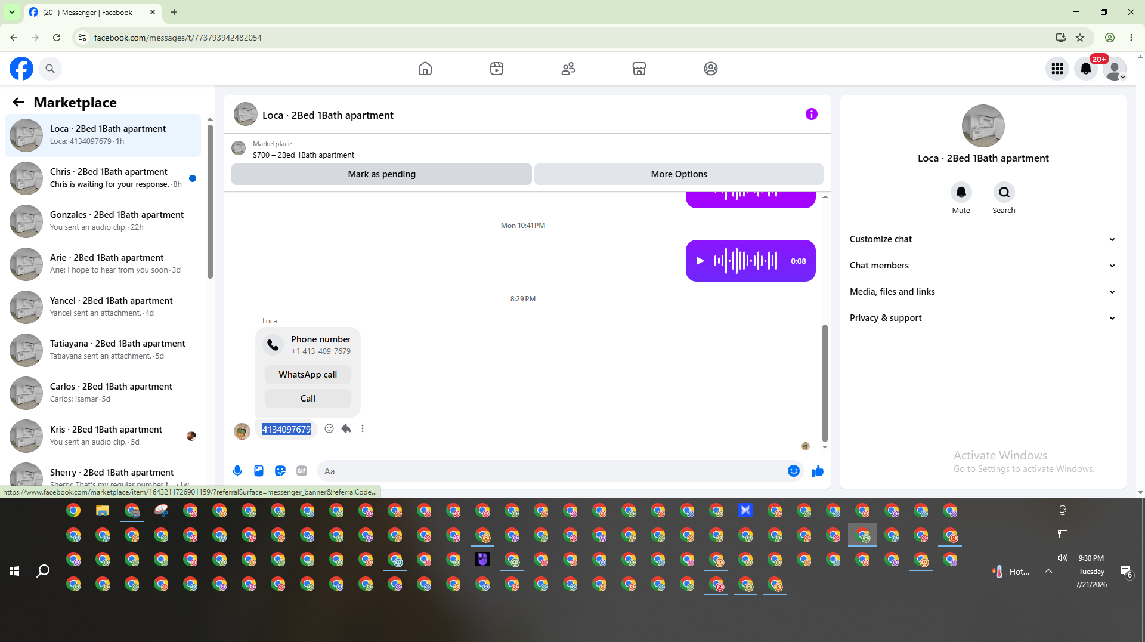Search in conversation using magnifier icon

pos(1004,192)
